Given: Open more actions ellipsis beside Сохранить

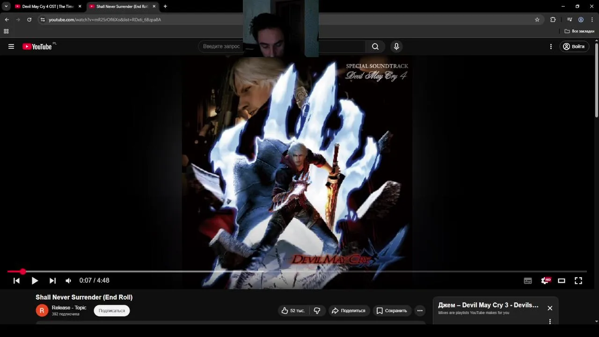Looking at the screenshot, I should pos(420,310).
